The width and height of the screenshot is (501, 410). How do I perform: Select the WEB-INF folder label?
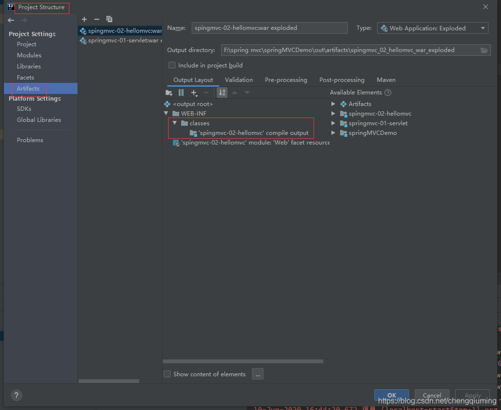[x=194, y=113]
